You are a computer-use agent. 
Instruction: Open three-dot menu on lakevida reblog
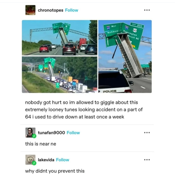click(147, 160)
